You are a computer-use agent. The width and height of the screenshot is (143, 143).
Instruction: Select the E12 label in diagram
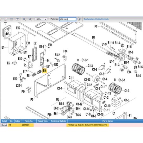coord(18,28)
